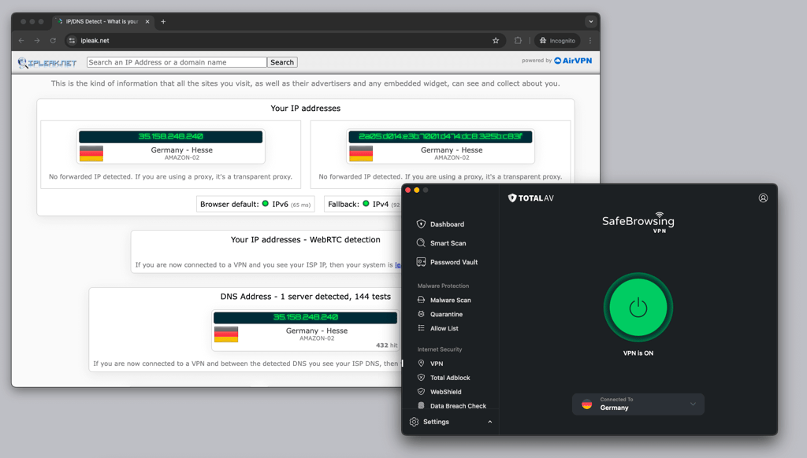Open Quarantine in TotalAV sidebar
The height and width of the screenshot is (458, 807).
[446, 314]
